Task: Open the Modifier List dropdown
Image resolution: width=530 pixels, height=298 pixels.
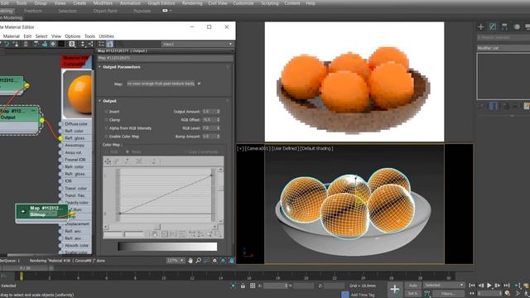Action: (x=503, y=48)
